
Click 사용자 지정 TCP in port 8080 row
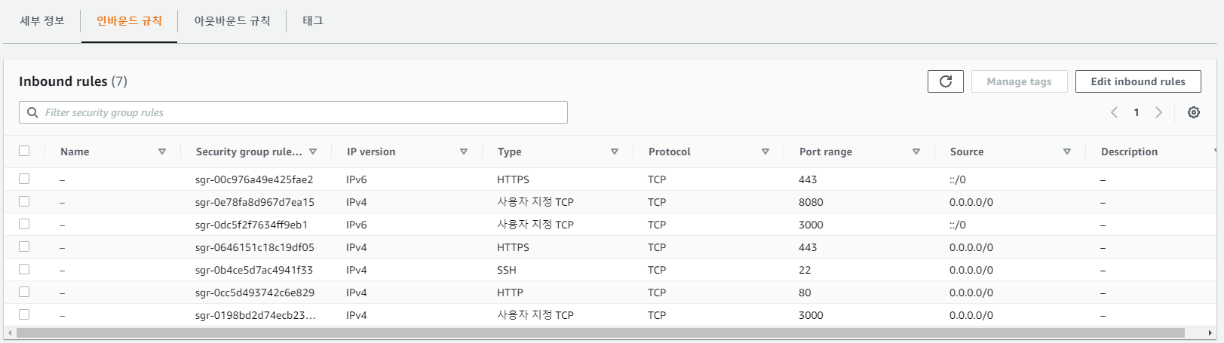535,202
